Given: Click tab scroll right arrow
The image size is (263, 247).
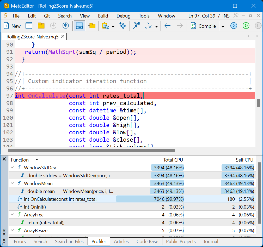Looking at the screenshot, I should point(257,36).
